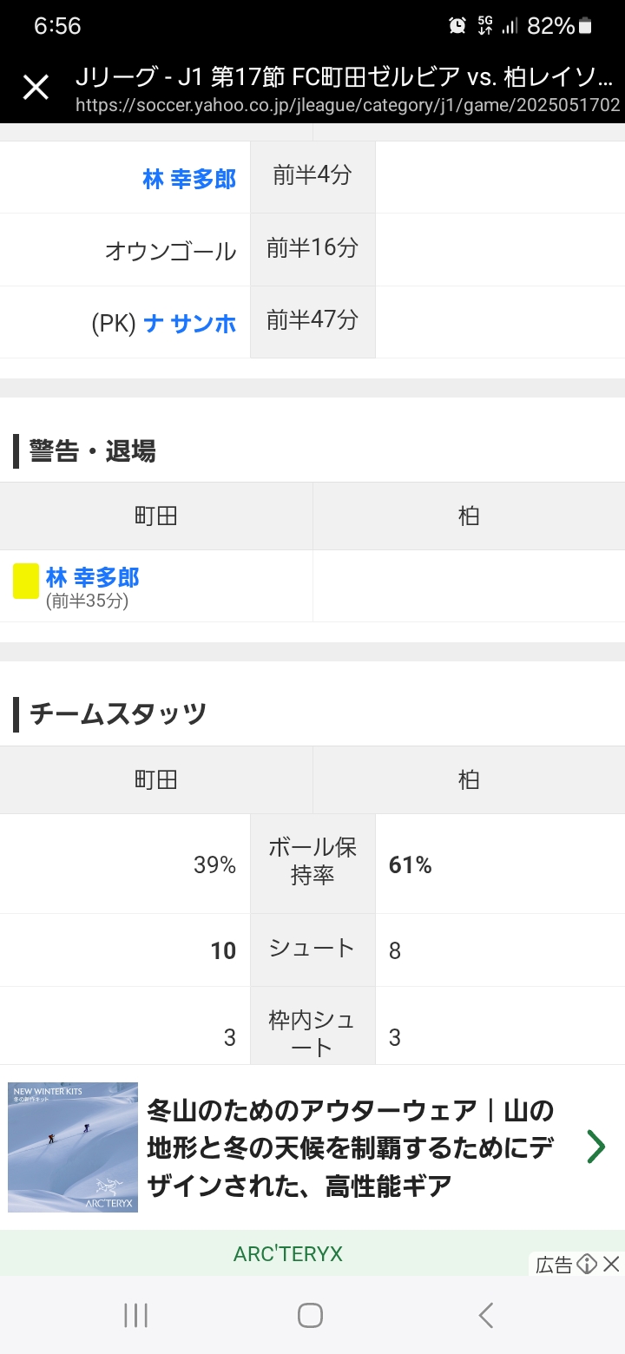625x1354 pixels.
Task: Tap the battery icon in status bar
Action: point(586,26)
